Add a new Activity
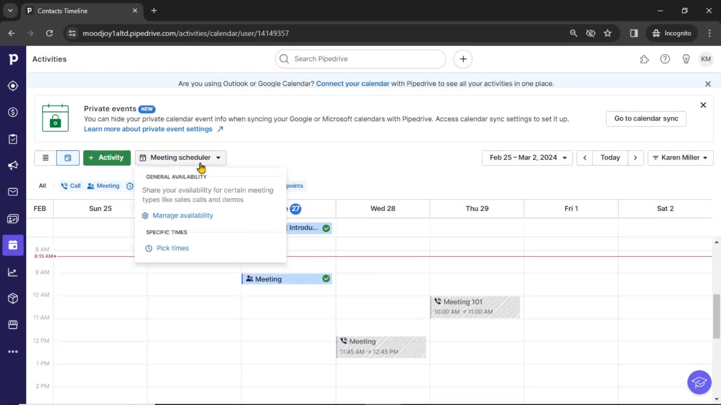The image size is (721, 405). pos(107,158)
